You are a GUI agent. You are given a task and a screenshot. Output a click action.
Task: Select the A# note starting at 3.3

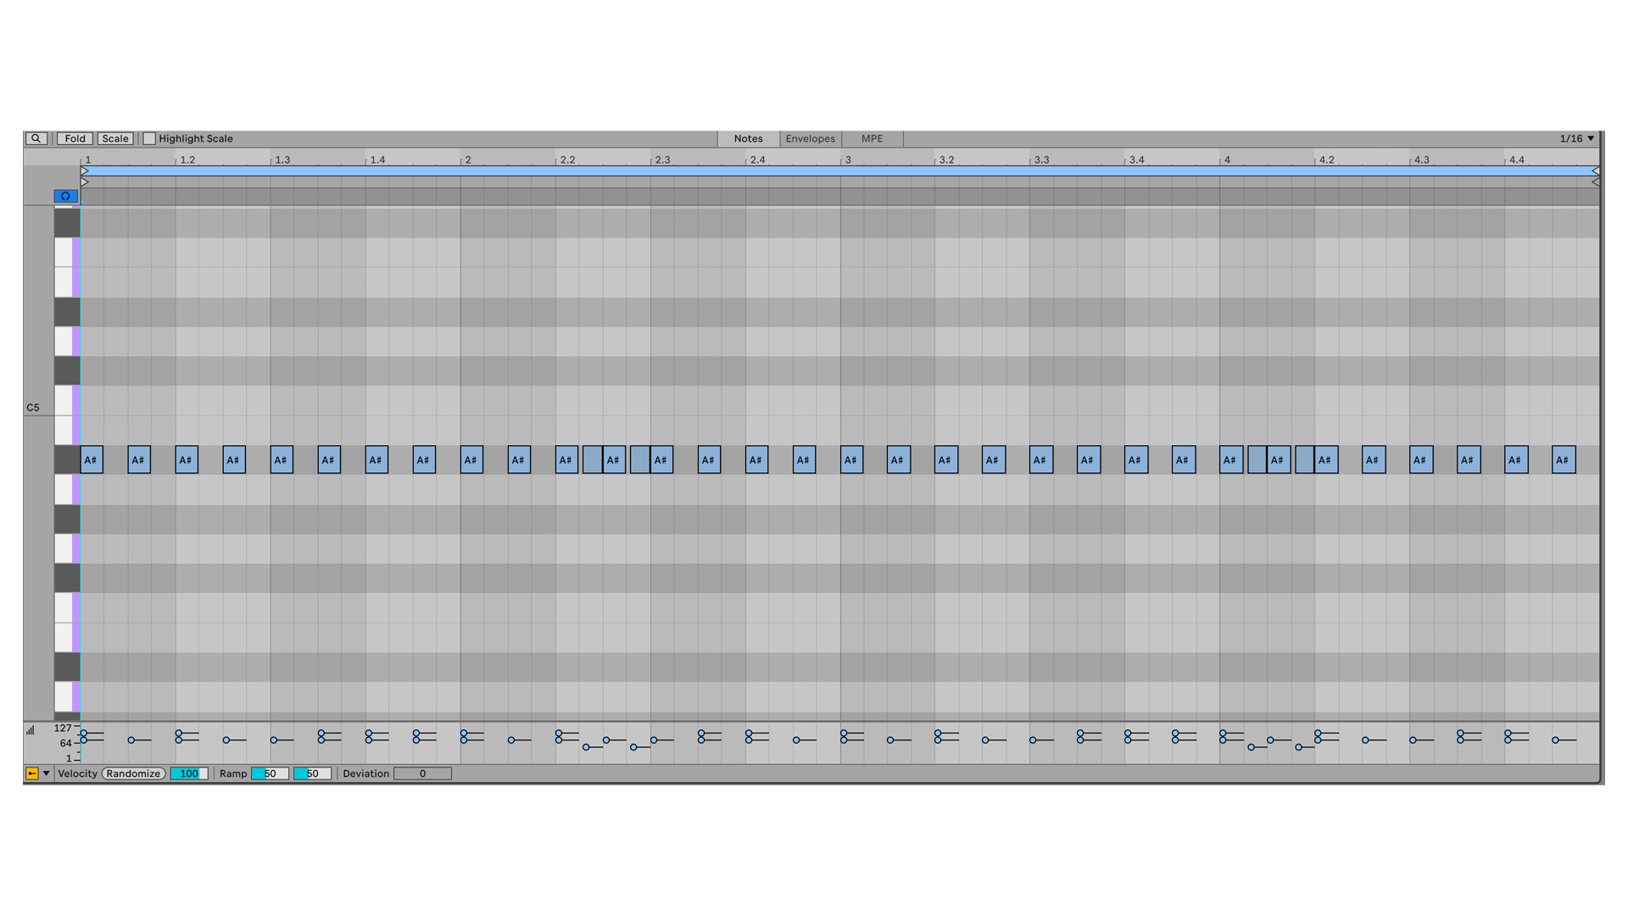click(x=1041, y=460)
